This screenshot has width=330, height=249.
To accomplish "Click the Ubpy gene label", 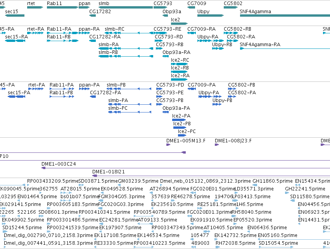I will [x=203, y=11].
